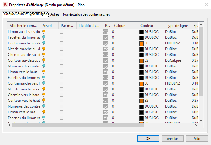Enable checkbox for Nez de marche vers row
This screenshot has height=145, width=211.
(61, 89)
